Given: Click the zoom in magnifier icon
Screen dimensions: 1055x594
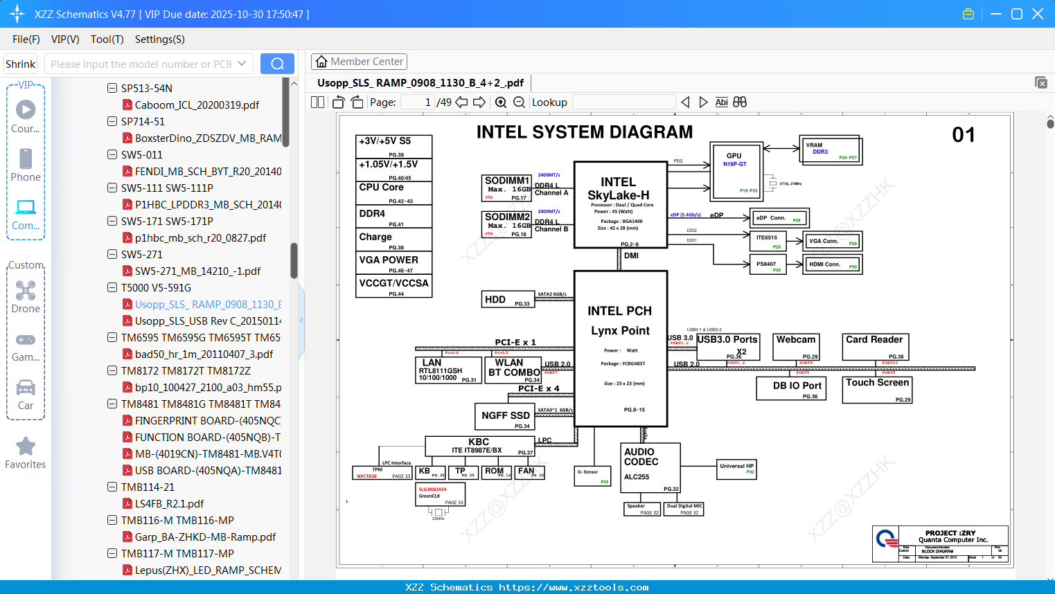Looking at the screenshot, I should click(x=501, y=102).
